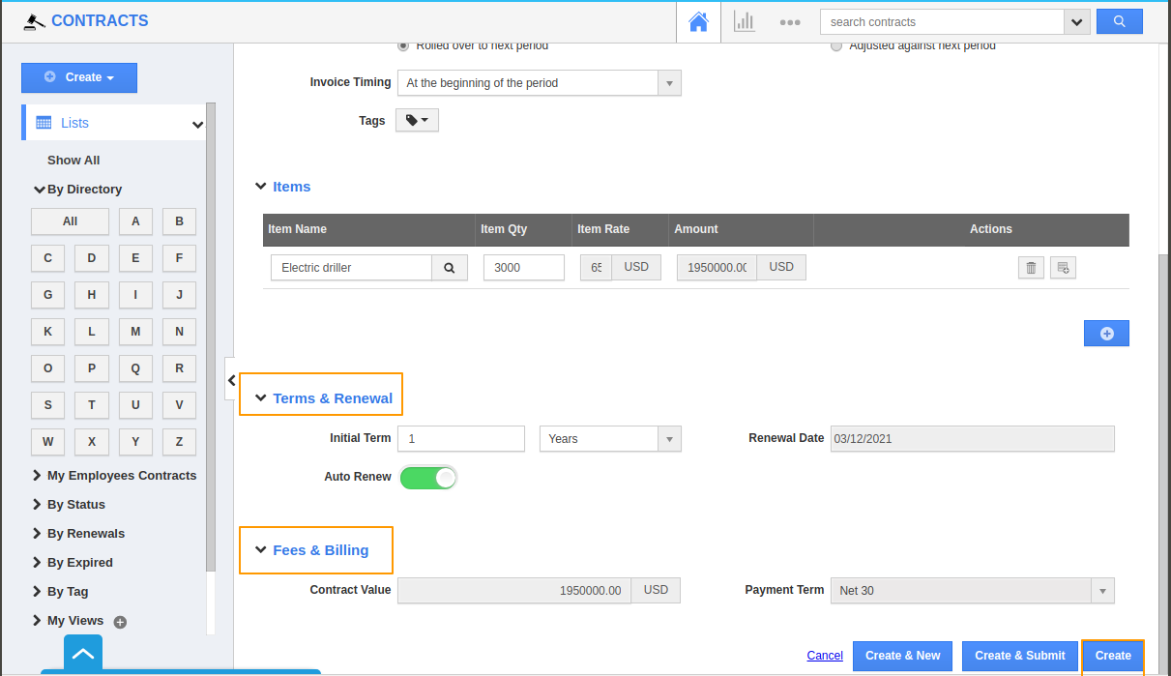Filter directory by letter A
Image resolution: width=1171 pixels, height=676 pixels.
[x=135, y=221]
